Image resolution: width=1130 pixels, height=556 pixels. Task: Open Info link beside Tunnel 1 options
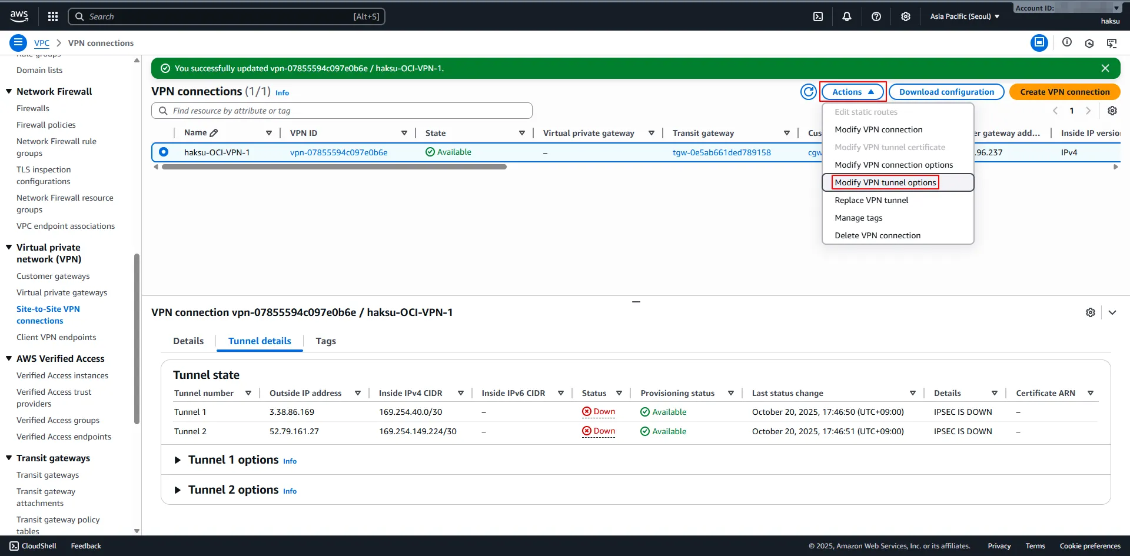(x=290, y=461)
